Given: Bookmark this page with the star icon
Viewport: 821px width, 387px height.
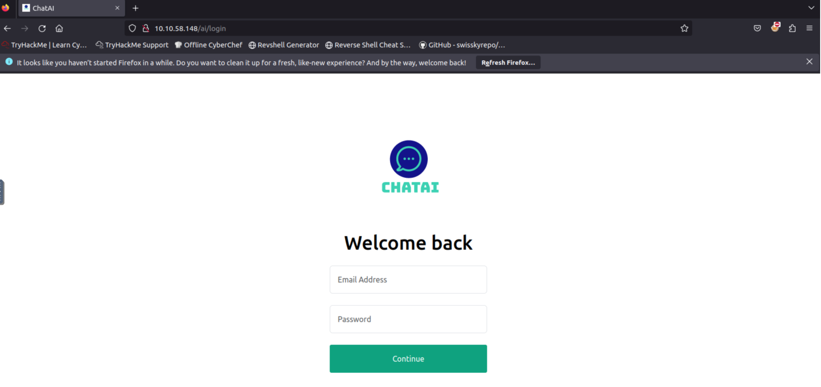Looking at the screenshot, I should click(x=684, y=28).
